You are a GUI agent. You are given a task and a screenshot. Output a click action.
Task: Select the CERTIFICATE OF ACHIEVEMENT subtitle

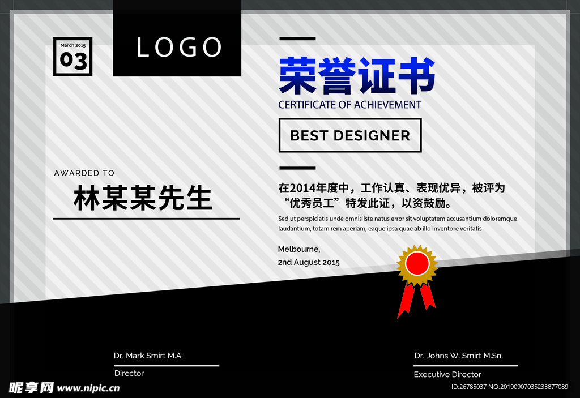(x=349, y=105)
